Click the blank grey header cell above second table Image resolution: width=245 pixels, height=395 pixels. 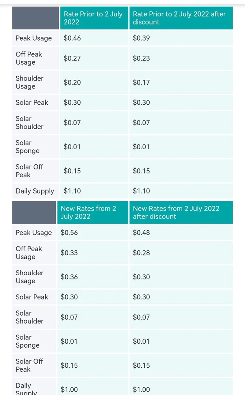point(34,213)
